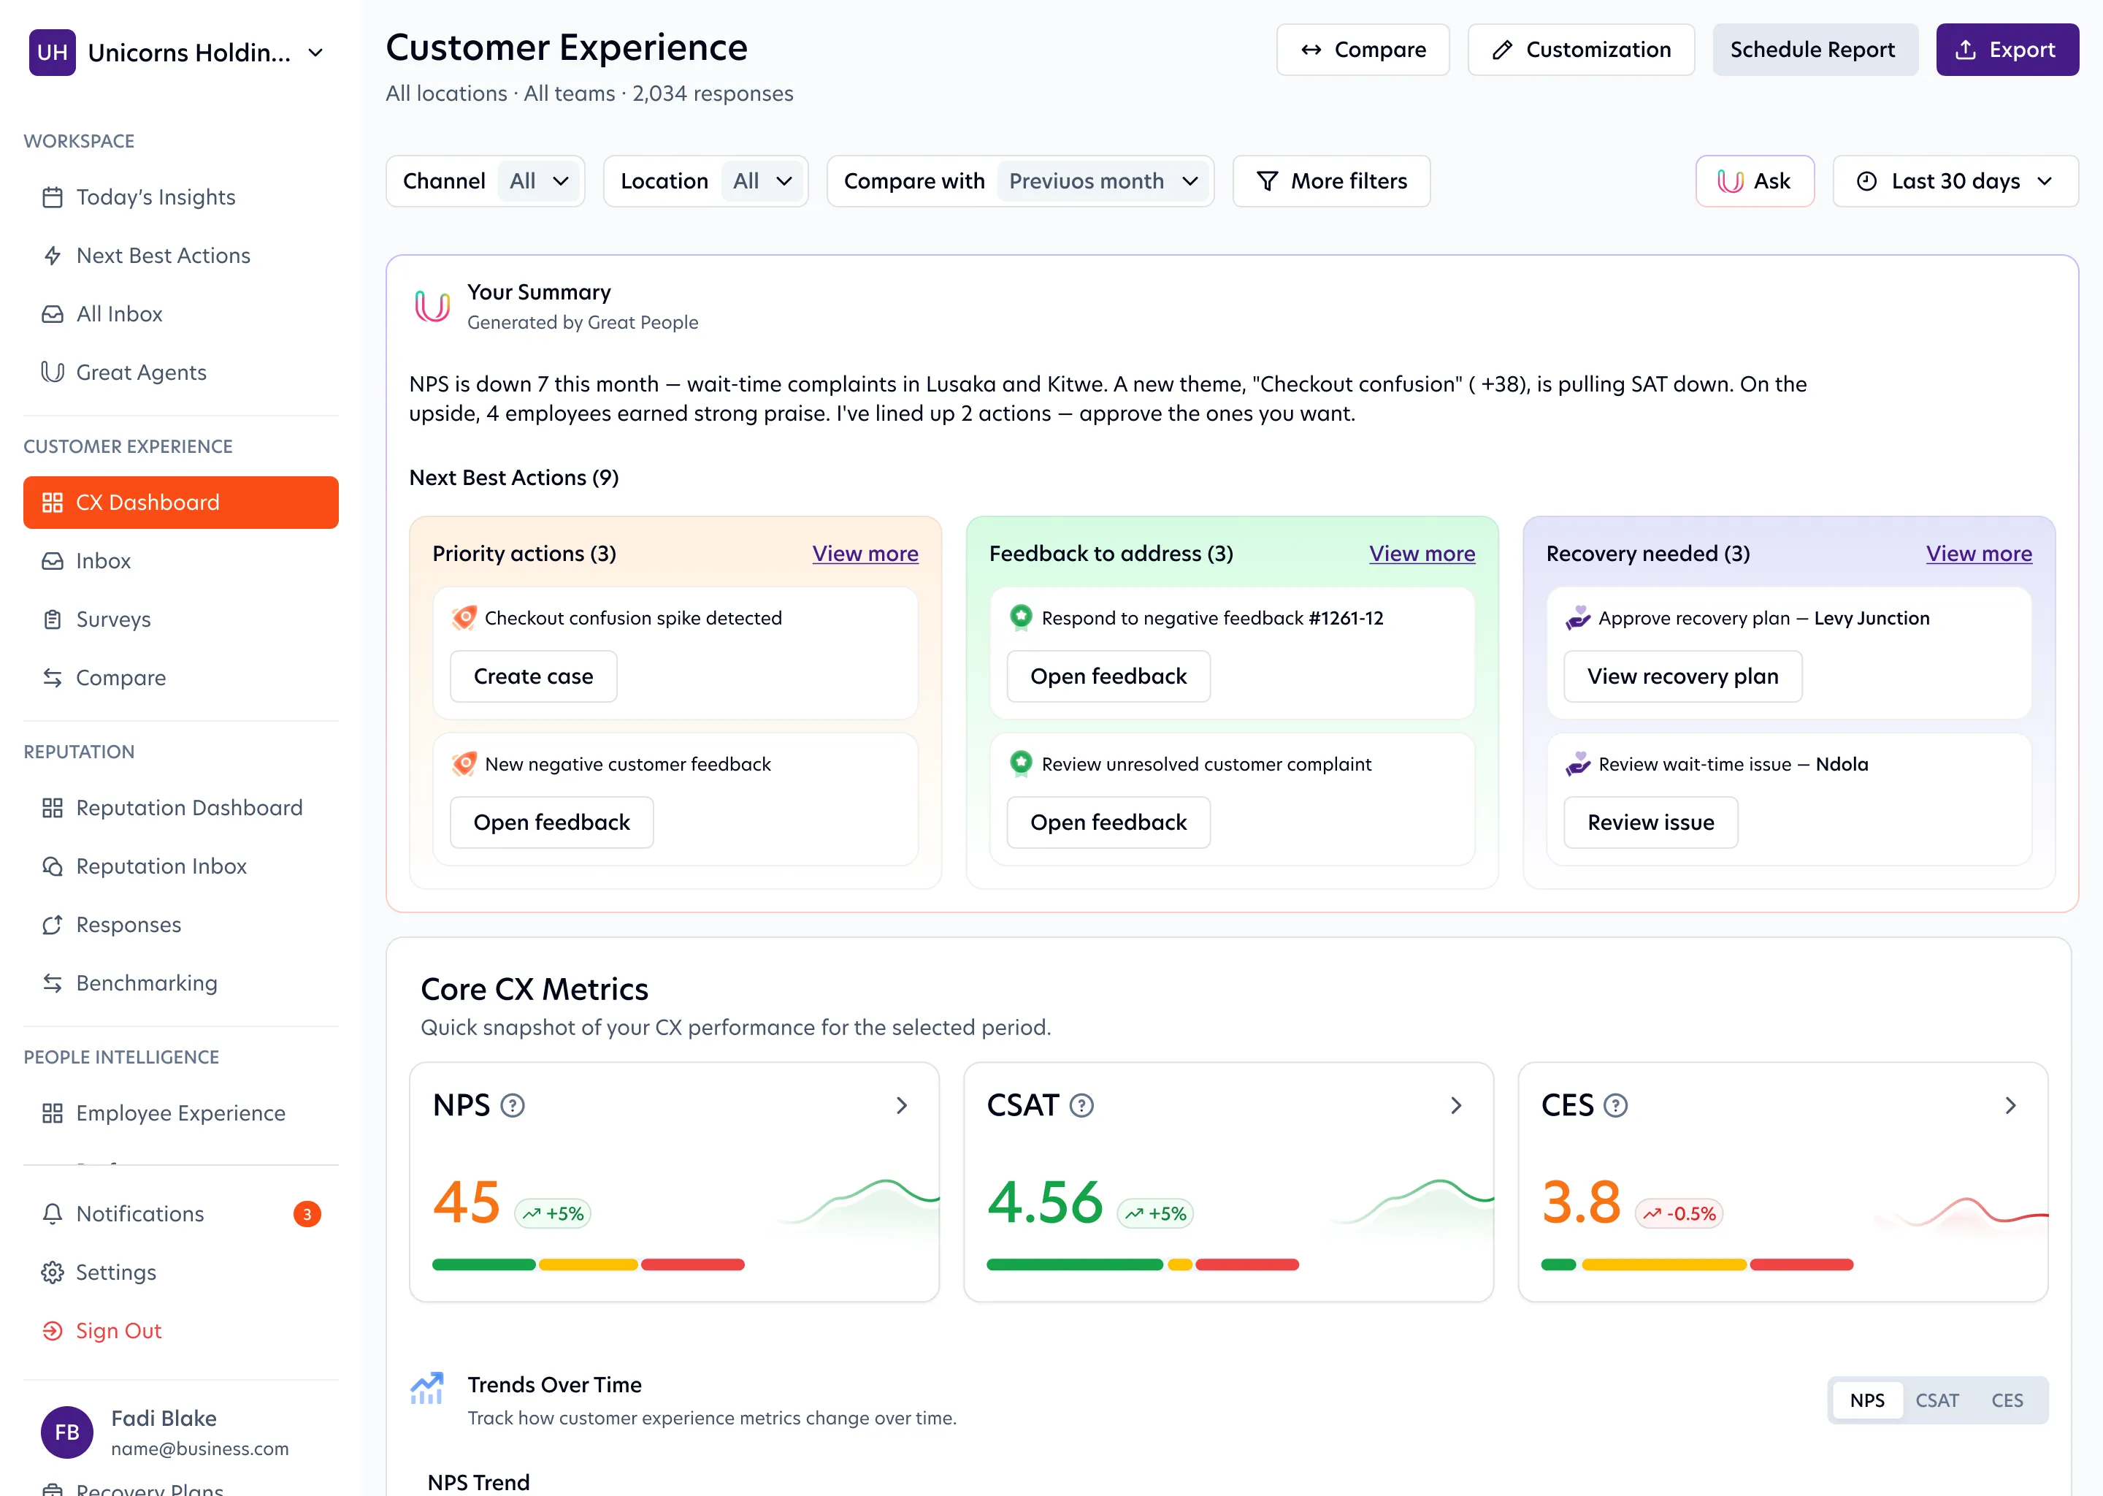Click the Surveys clipboard icon
The width and height of the screenshot is (2103, 1496).
pos(53,619)
